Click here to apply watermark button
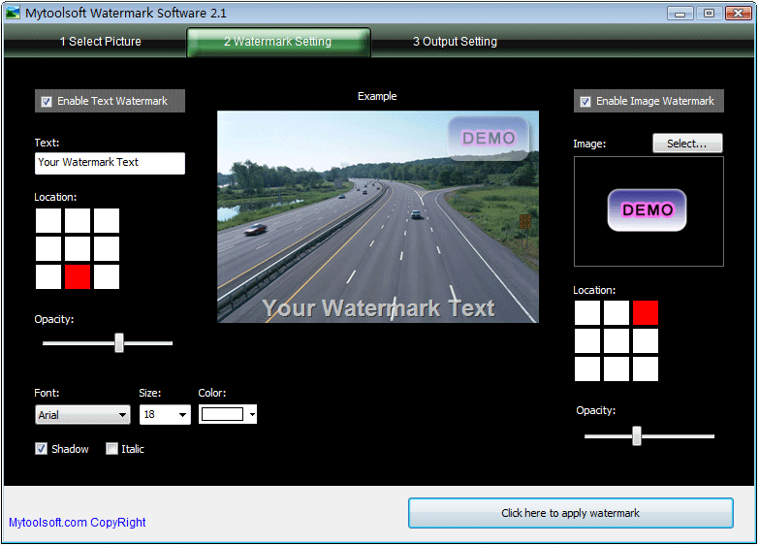Viewport: 759px width, 545px height. click(x=571, y=513)
